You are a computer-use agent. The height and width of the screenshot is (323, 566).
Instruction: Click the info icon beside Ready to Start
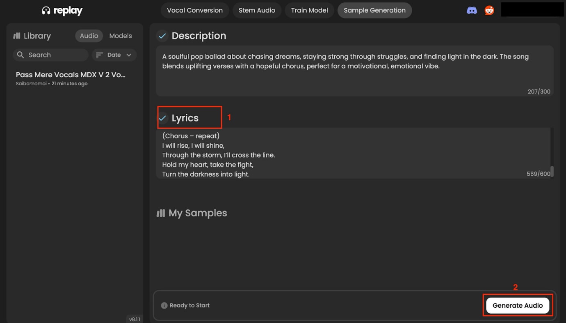click(164, 305)
